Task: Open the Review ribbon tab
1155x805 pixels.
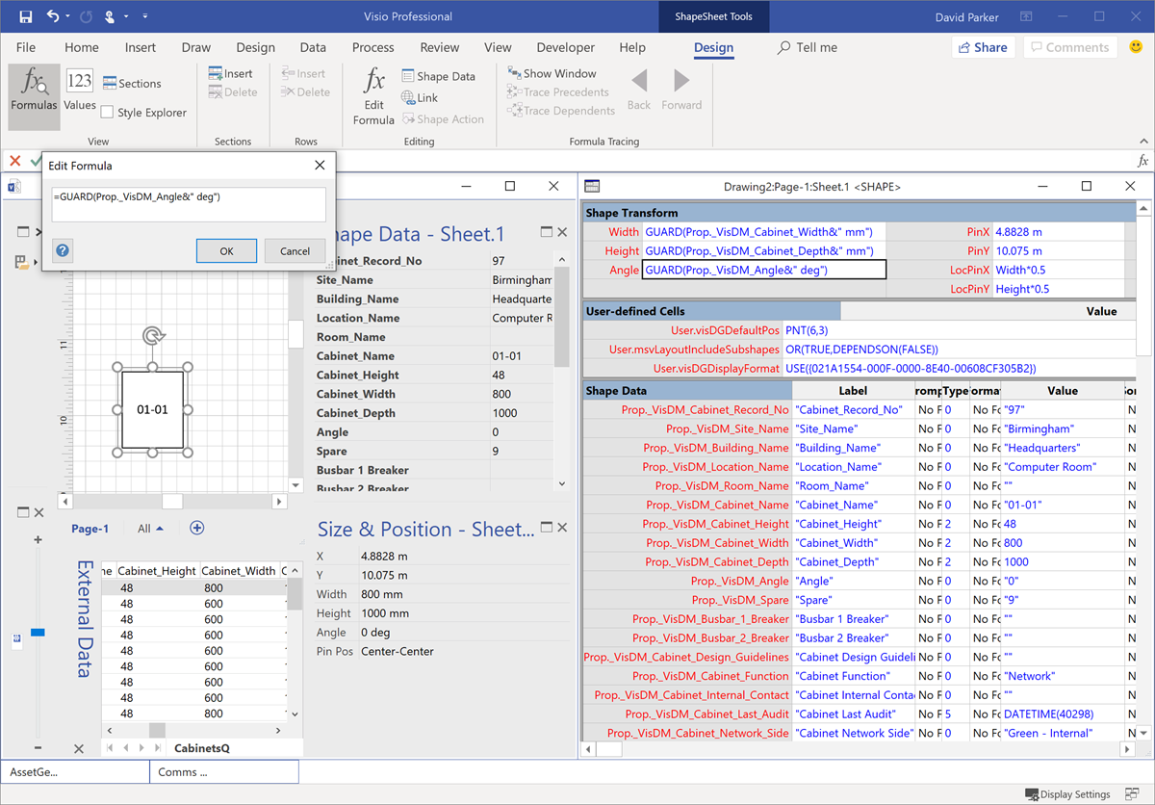Action: pos(439,47)
